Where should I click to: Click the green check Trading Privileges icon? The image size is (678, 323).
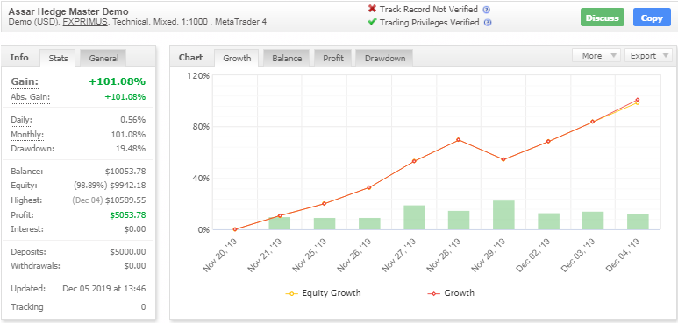(x=372, y=22)
